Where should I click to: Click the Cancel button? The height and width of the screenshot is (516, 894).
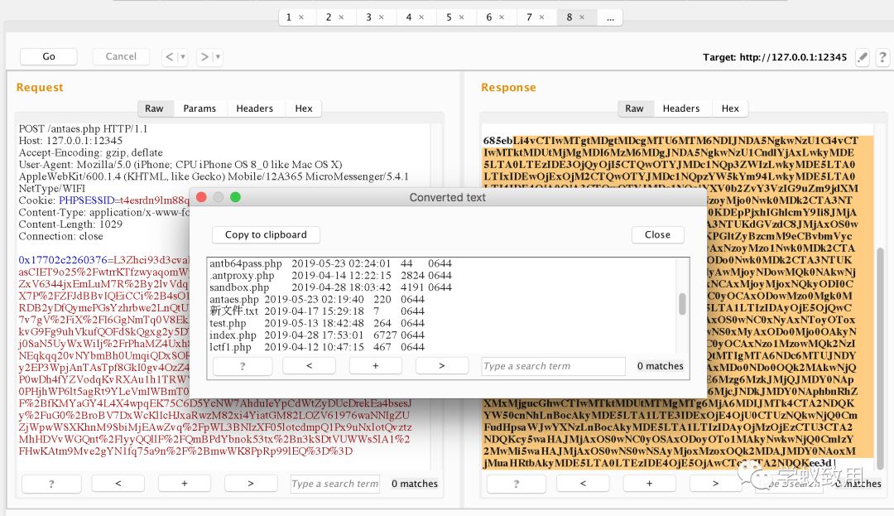click(x=121, y=56)
